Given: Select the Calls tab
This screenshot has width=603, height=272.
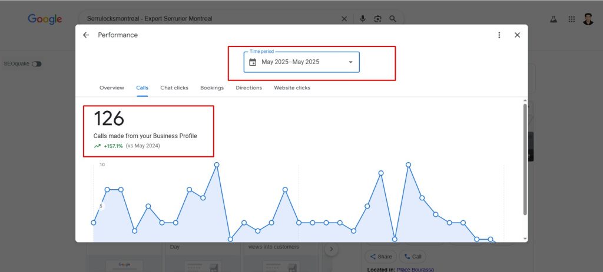Looking at the screenshot, I should tap(143, 88).
